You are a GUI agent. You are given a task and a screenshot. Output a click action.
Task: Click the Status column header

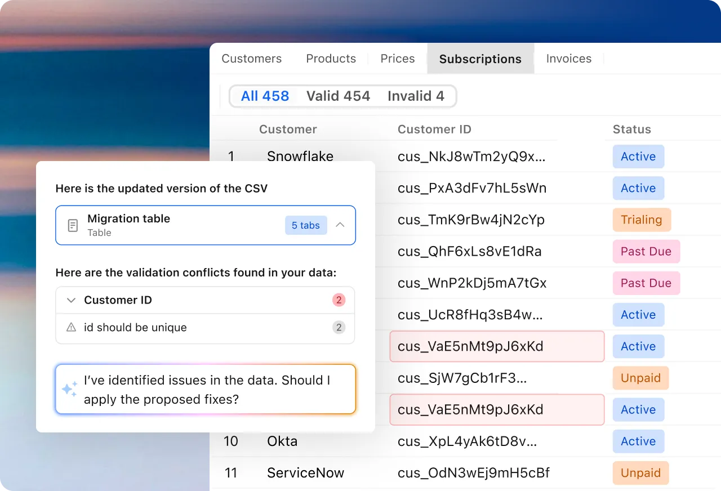(x=632, y=130)
